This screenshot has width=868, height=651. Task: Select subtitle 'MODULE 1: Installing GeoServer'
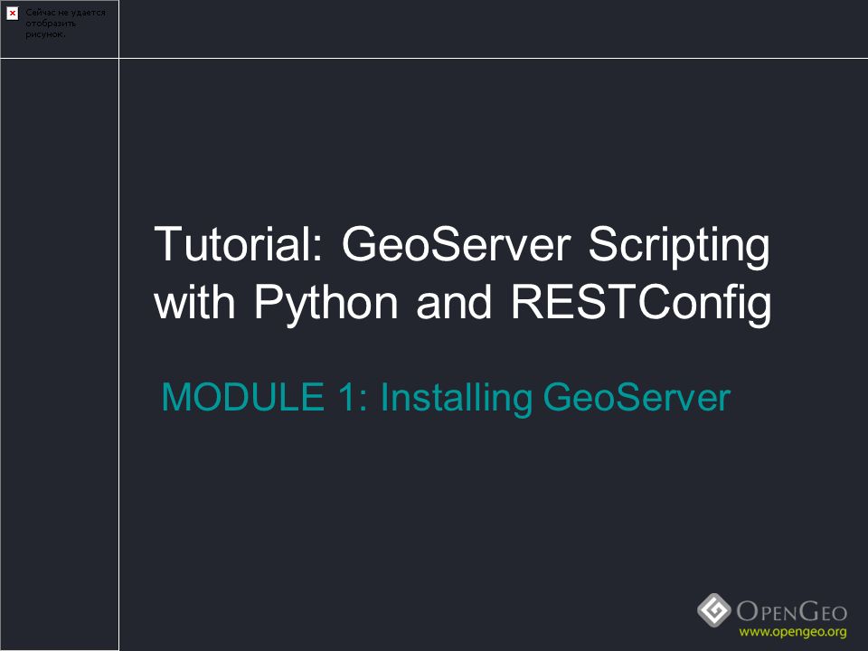coord(446,398)
